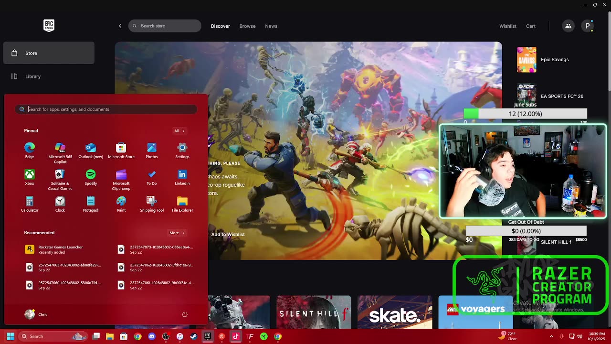
Task: Open the LEGO Voyagers game thumbnail
Action: tap(475, 312)
